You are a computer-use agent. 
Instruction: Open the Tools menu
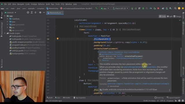[x=58, y=4]
